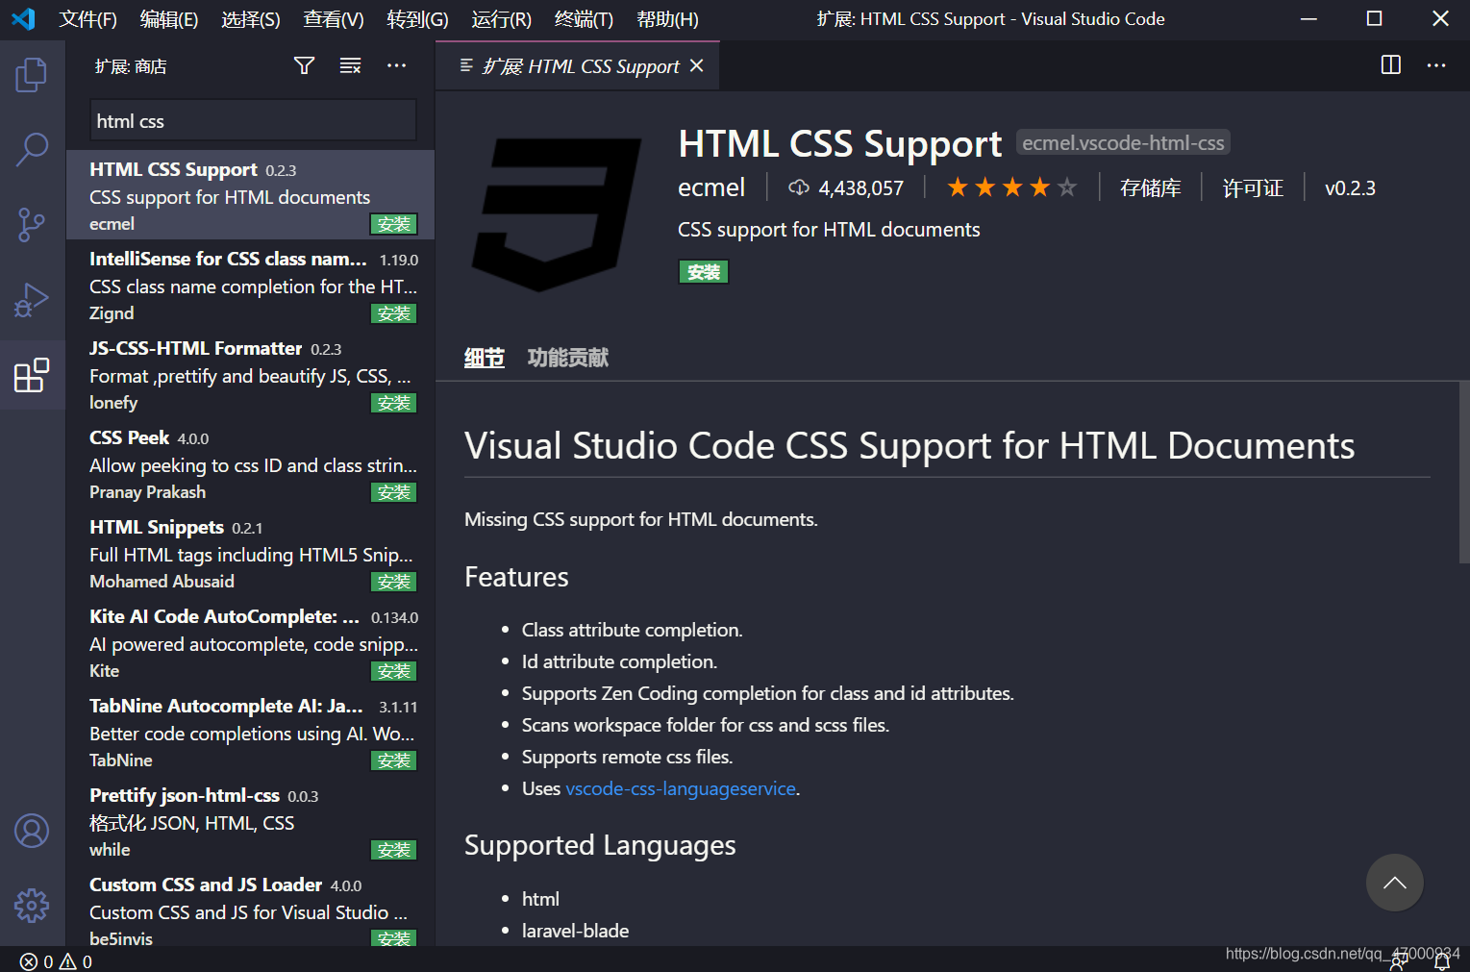Screen dimensions: 1470x972
Task: Click the details page vertical scrollbar
Action: tap(1463, 471)
